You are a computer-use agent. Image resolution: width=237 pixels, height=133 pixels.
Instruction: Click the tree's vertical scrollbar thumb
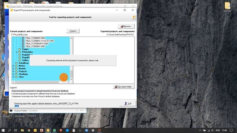tap(71, 74)
